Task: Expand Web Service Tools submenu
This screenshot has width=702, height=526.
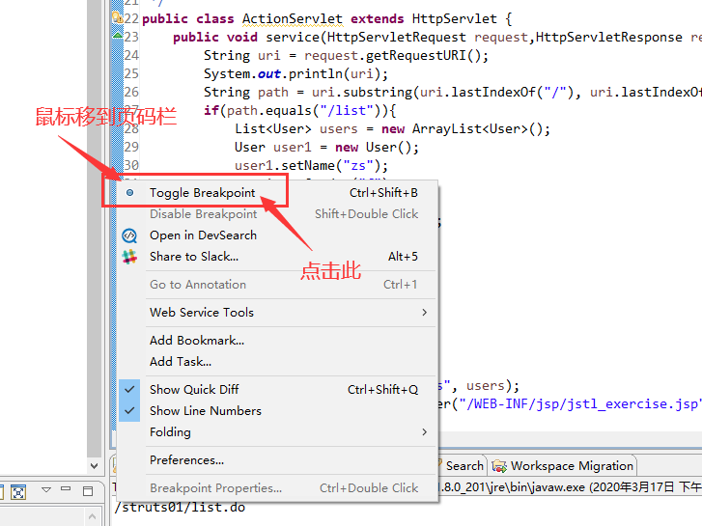Action: coord(277,312)
